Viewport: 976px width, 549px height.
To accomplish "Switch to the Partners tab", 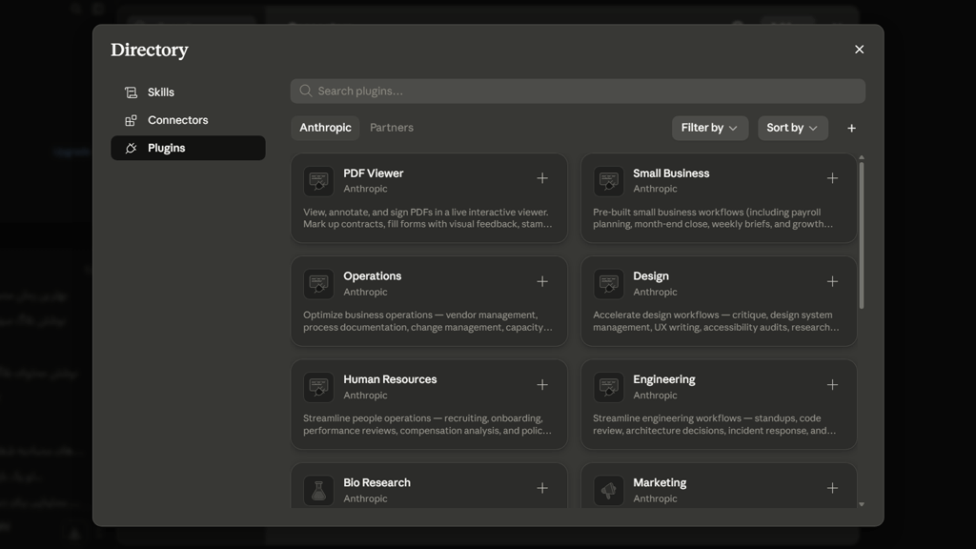I will tap(392, 128).
